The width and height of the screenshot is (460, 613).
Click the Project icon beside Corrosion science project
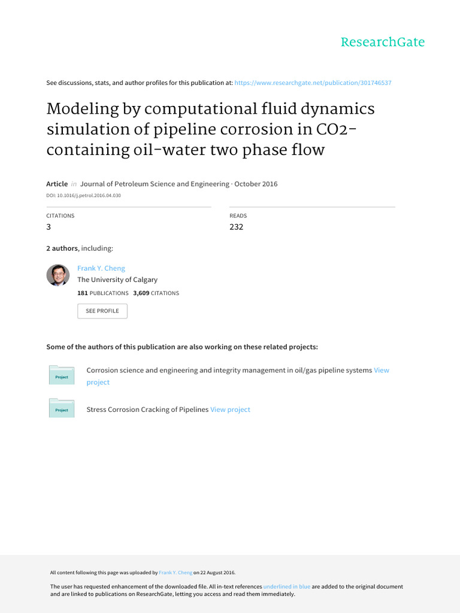pos(62,375)
